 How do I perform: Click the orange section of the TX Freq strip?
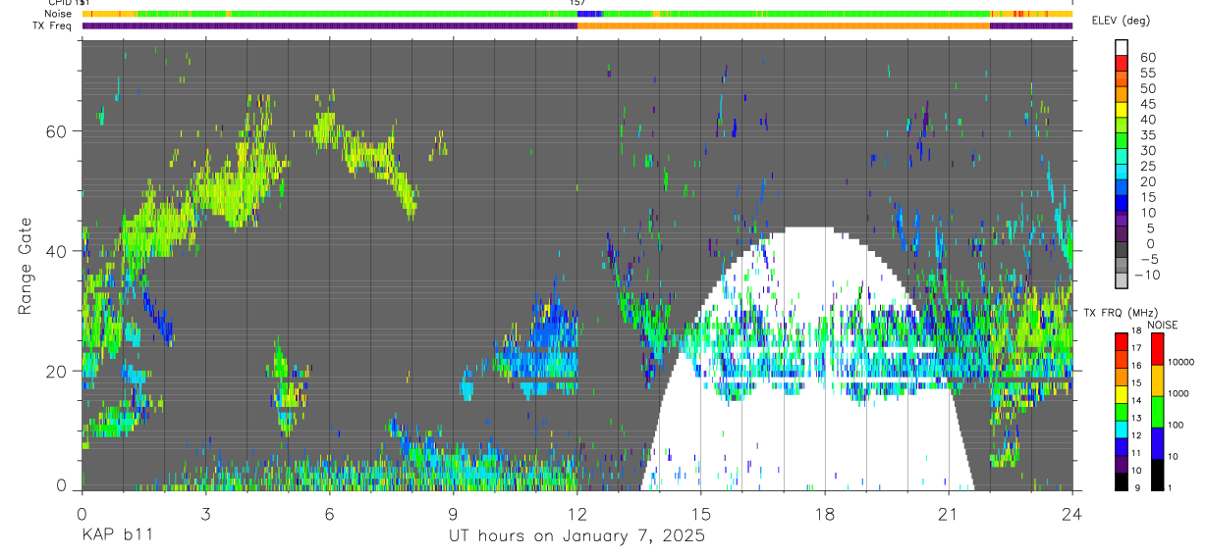pos(784,26)
